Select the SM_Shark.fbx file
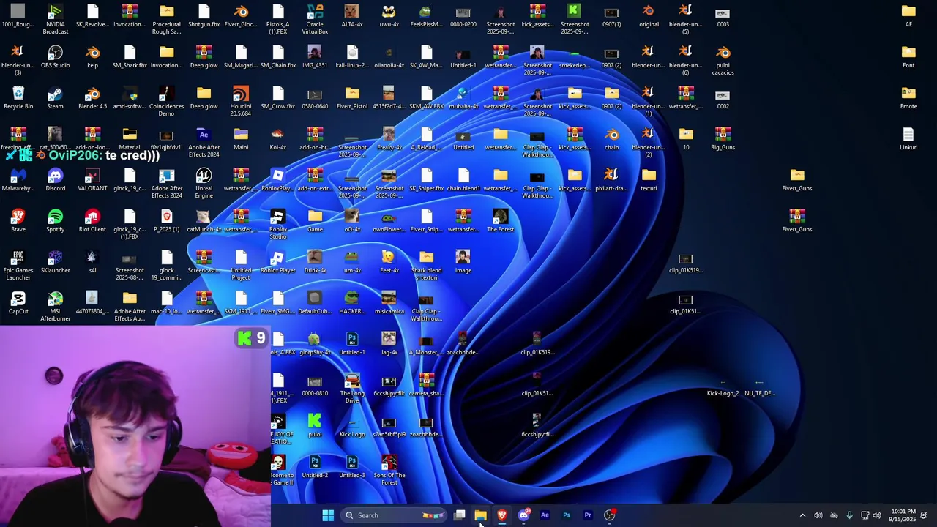 coord(130,56)
